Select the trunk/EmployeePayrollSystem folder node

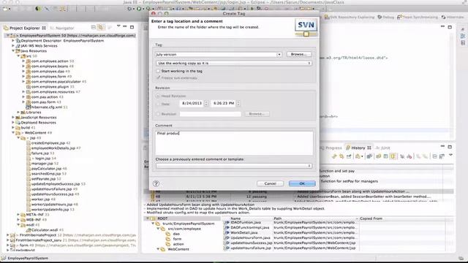tap(189, 224)
